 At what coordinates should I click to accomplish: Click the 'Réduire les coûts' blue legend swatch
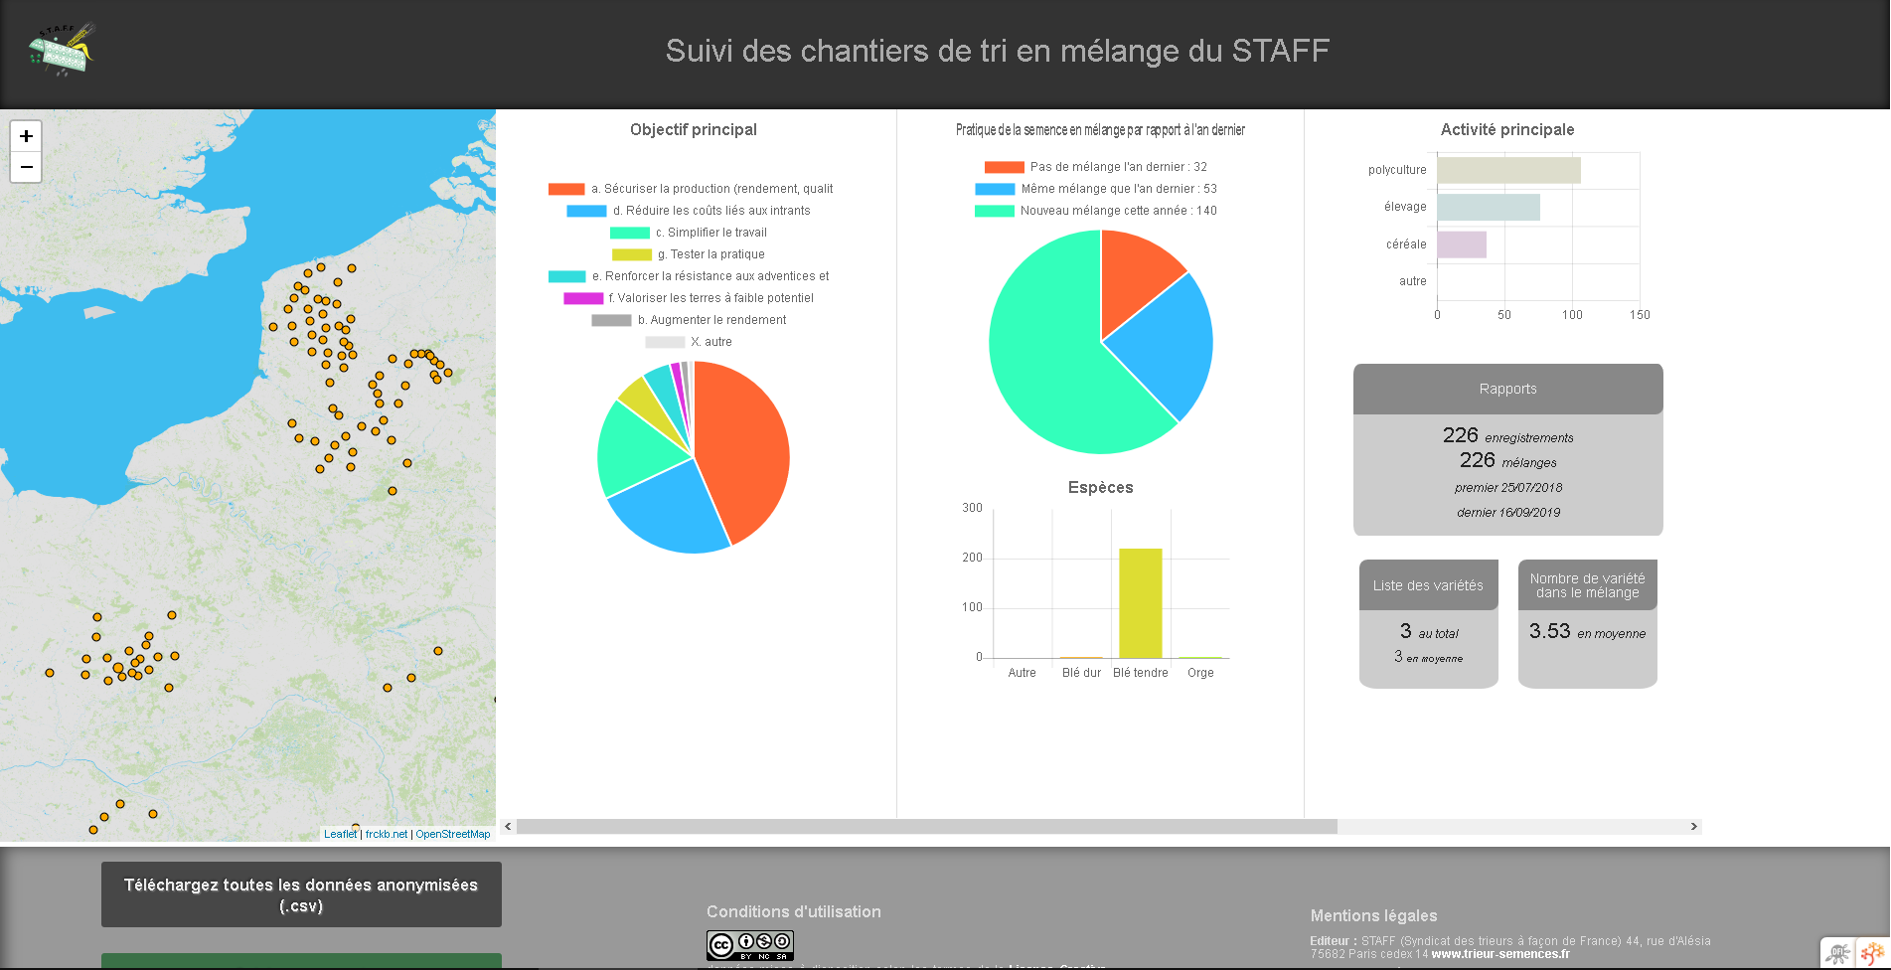point(586,211)
